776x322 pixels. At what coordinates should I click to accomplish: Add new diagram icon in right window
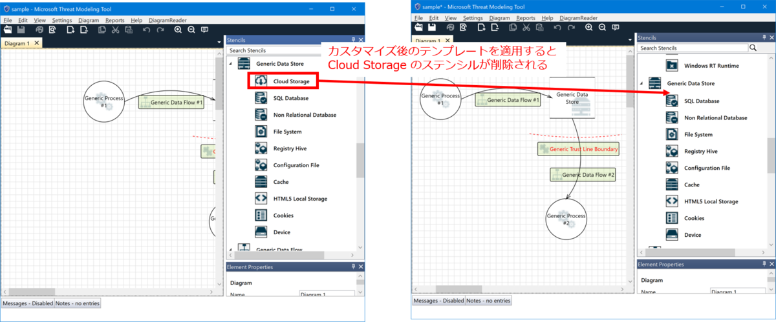[480, 27]
